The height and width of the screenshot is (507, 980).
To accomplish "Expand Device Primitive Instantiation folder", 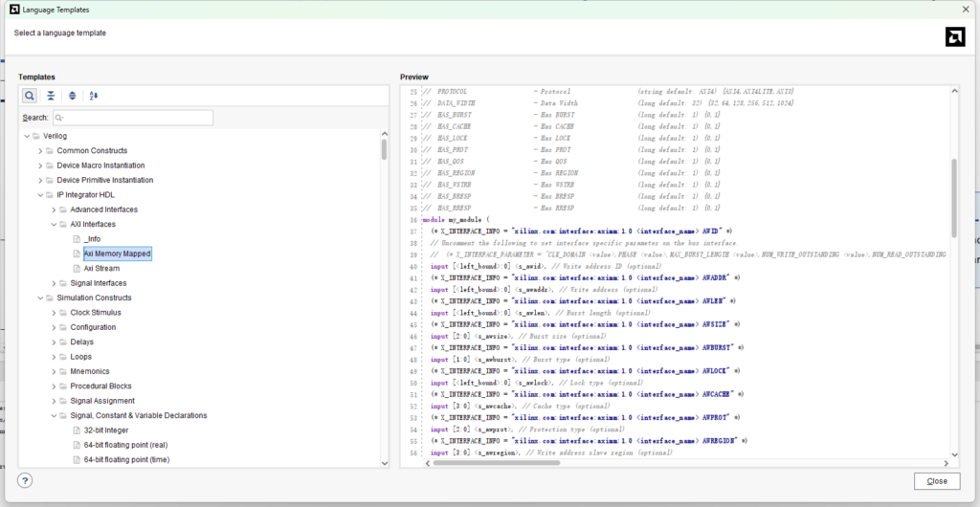I will (40, 180).
